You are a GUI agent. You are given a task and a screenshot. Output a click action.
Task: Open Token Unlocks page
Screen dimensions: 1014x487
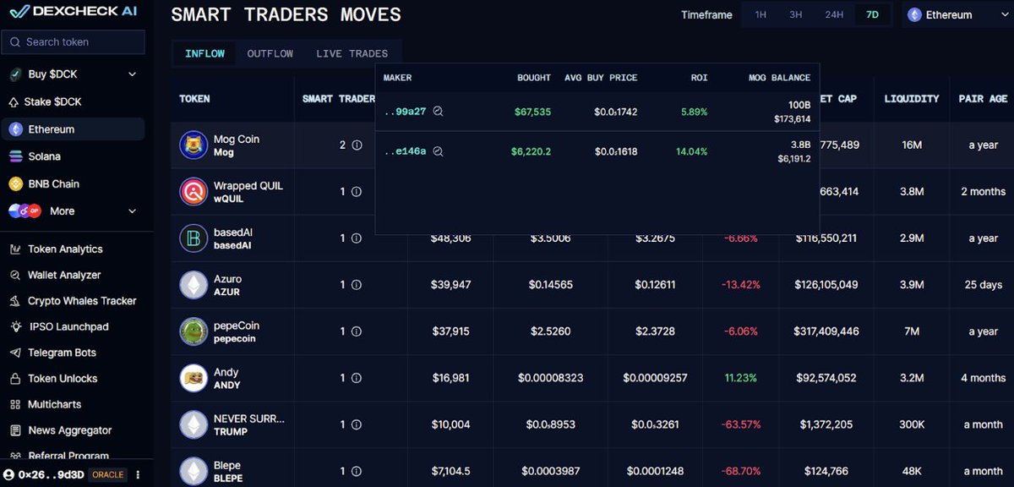[x=63, y=379]
